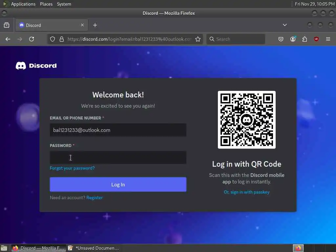Click the Firefox address bar URL
The width and height of the screenshot is (336, 252).
click(x=129, y=39)
